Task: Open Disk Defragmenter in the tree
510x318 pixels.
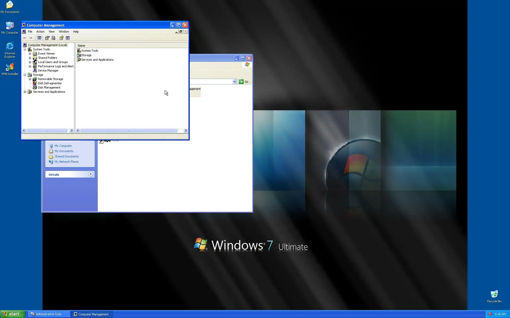Action: pyautogui.click(x=49, y=83)
